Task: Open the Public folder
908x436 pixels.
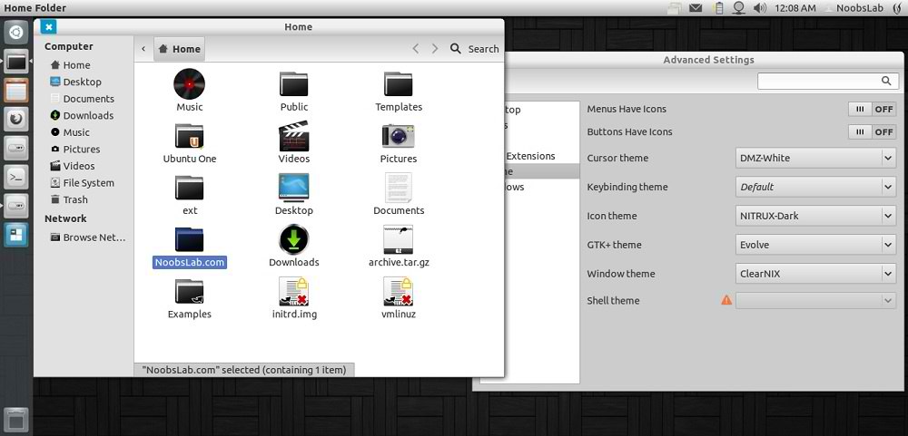Action: (x=293, y=83)
